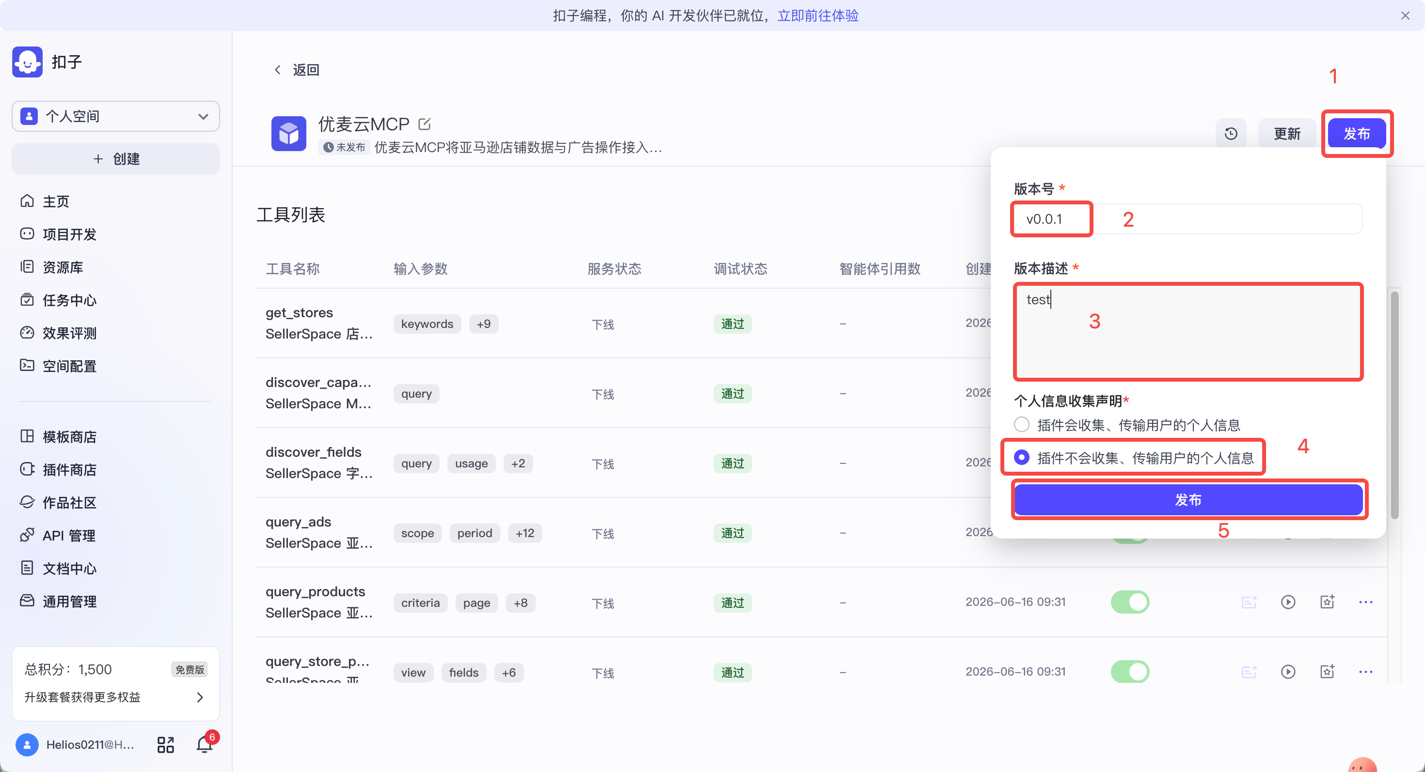Click the edit-list icon in query_store_p... row
The width and height of the screenshot is (1425, 772).
tap(1249, 671)
